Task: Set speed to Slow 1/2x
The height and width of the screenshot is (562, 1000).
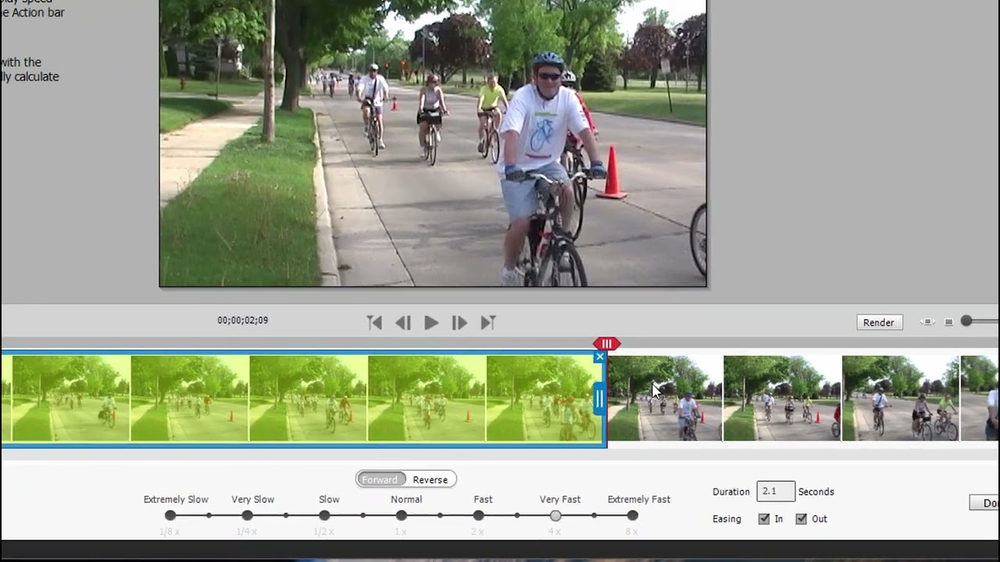Action: pyautogui.click(x=324, y=515)
